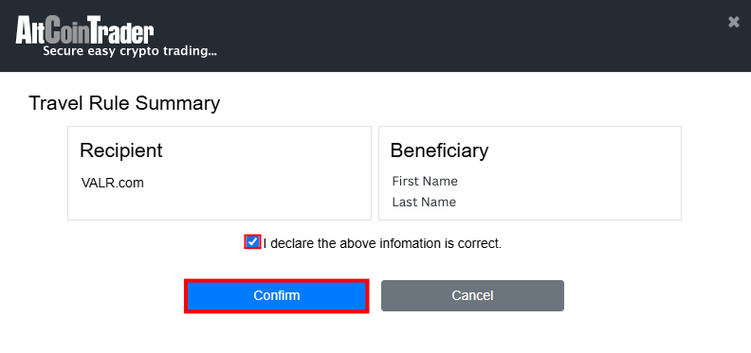Click the word 'correct' in the declaration
Screen dimensions: 751x353
point(480,243)
